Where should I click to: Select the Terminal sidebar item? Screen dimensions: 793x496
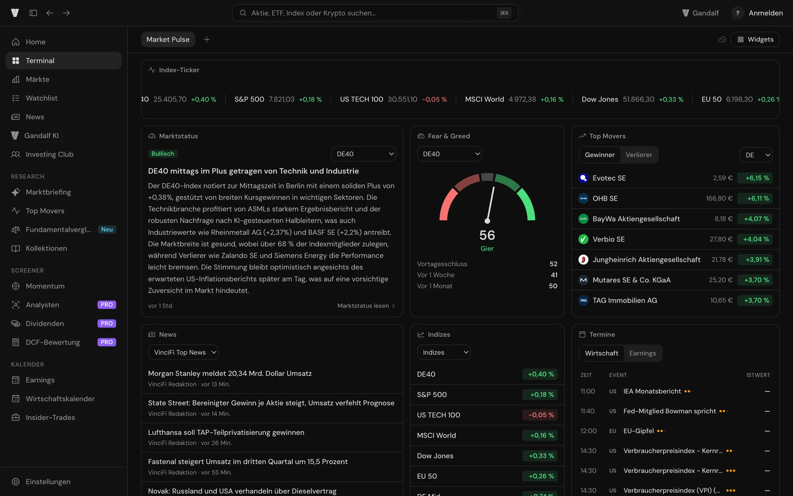pos(63,61)
